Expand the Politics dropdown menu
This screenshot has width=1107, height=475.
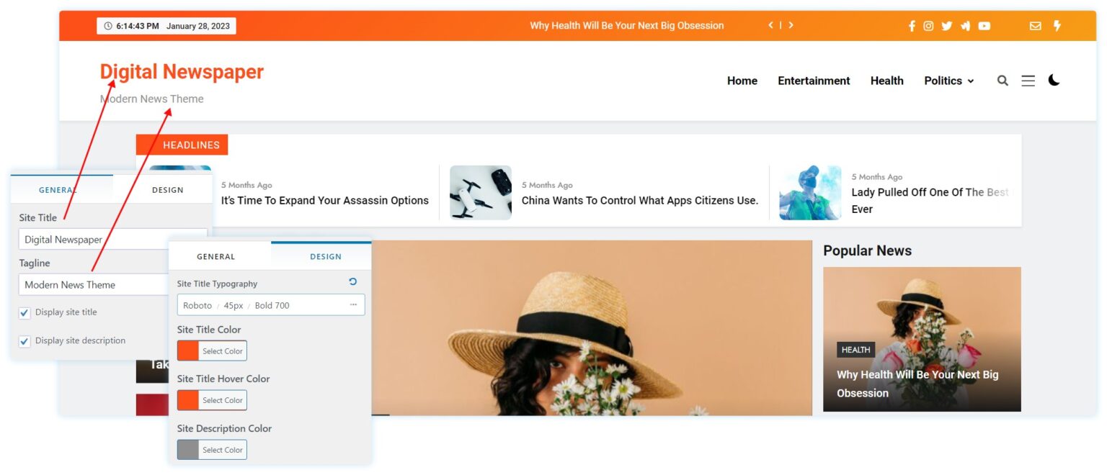(948, 81)
